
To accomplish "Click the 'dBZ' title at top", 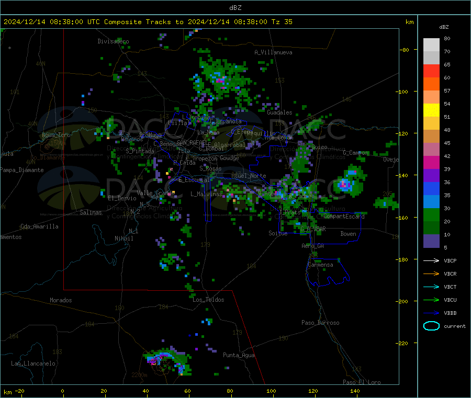I will [x=235, y=8].
